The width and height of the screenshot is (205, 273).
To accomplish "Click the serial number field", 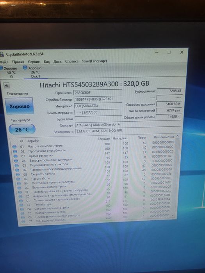I will coord(98,99).
